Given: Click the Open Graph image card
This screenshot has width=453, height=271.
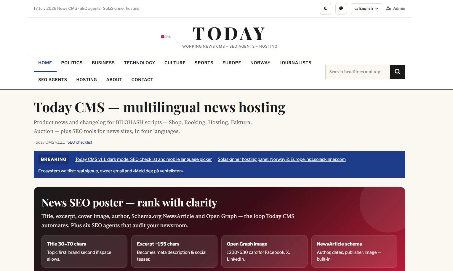Looking at the screenshot, I should tap(264, 251).
